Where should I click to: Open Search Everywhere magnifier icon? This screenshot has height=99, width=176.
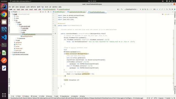(x=170, y=9)
